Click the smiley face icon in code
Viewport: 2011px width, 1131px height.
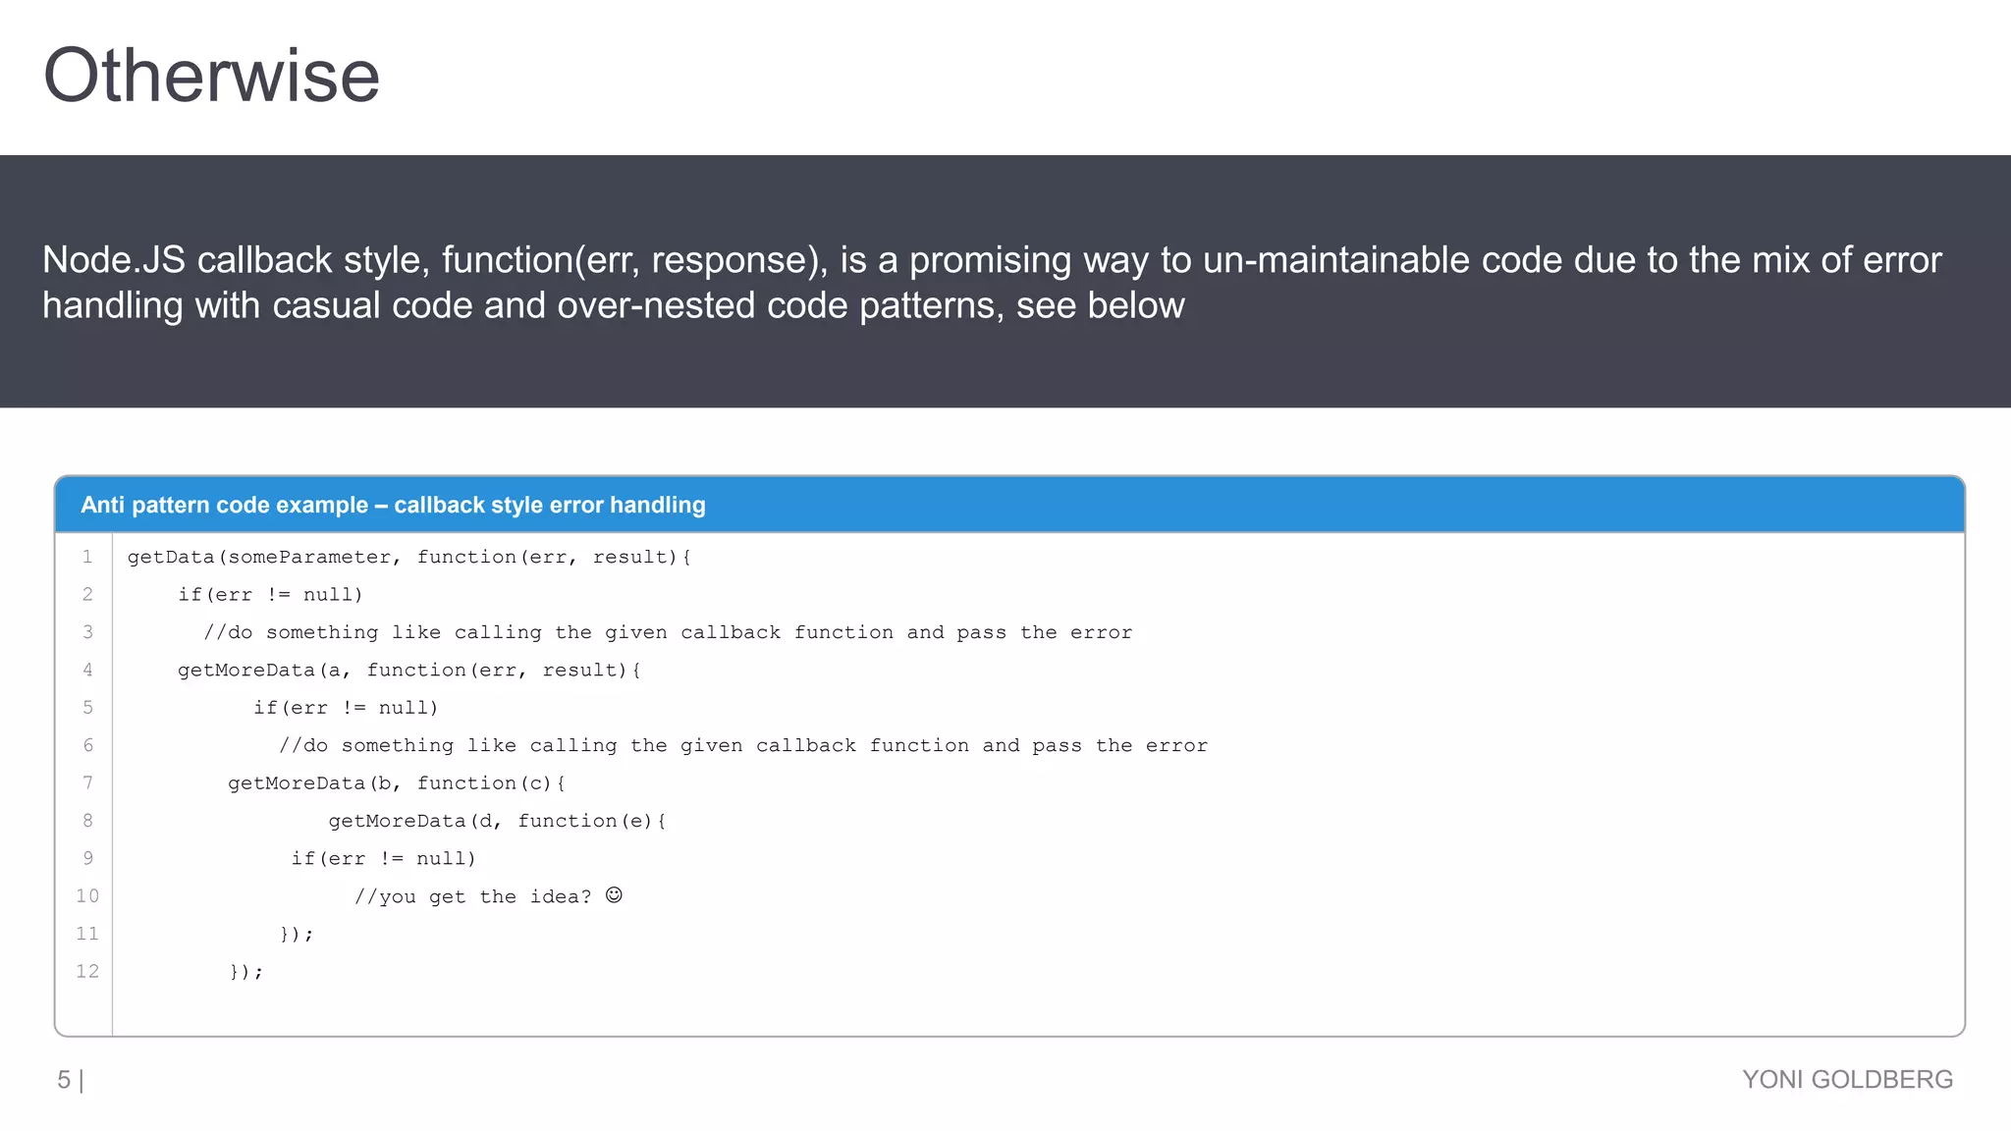tap(614, 895)
